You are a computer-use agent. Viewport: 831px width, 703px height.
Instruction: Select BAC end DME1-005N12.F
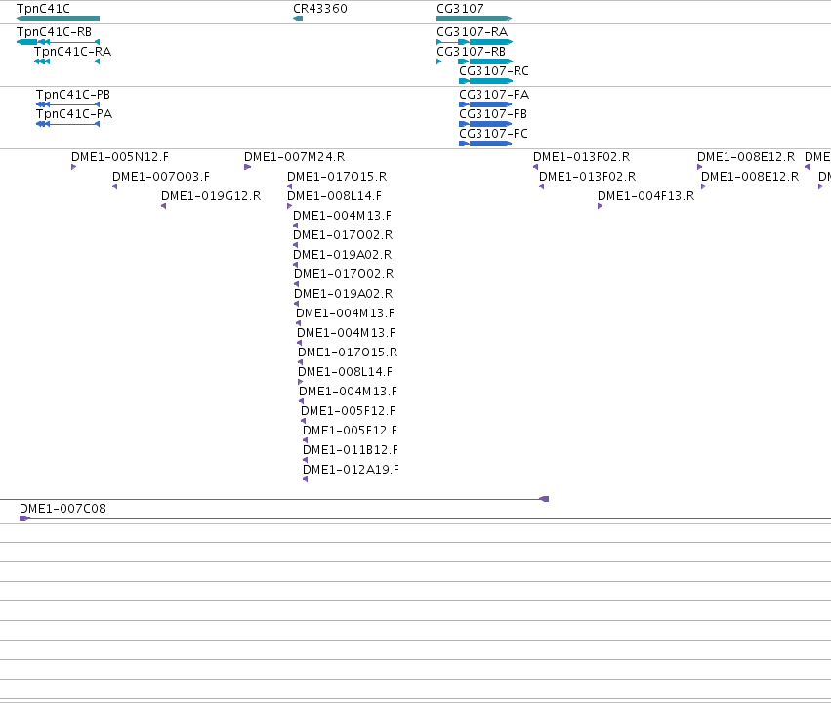[120, 157]
